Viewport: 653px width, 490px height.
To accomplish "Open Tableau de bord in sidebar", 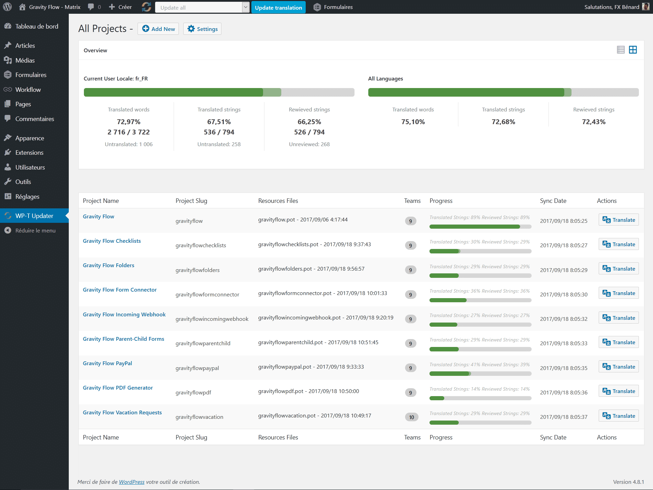I will [x=34, y=26].
